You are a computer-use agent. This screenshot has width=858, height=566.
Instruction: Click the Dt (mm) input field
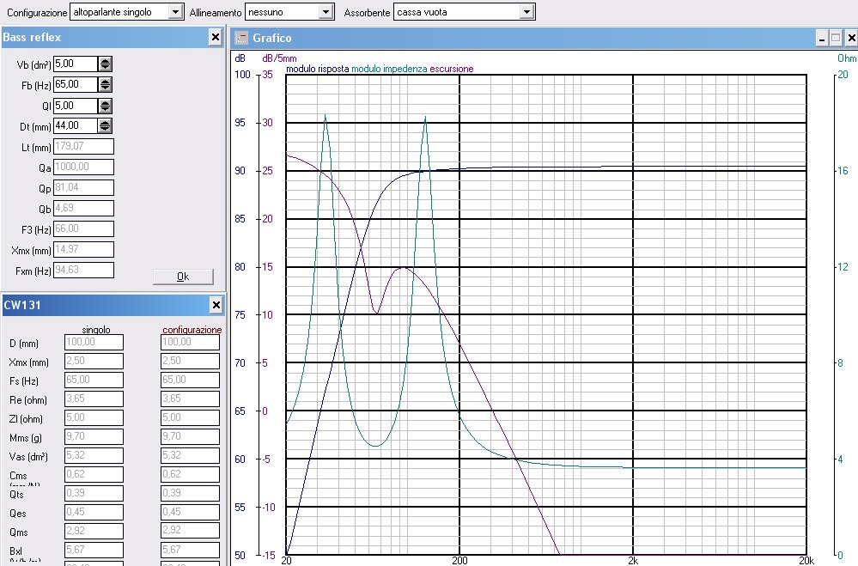pos(76,125)
